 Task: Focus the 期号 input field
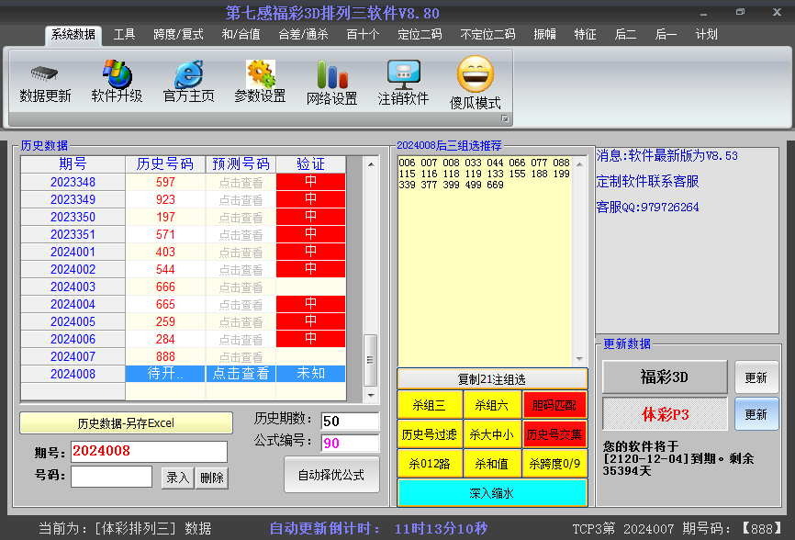pyautogui.click(x=149, y=451)
